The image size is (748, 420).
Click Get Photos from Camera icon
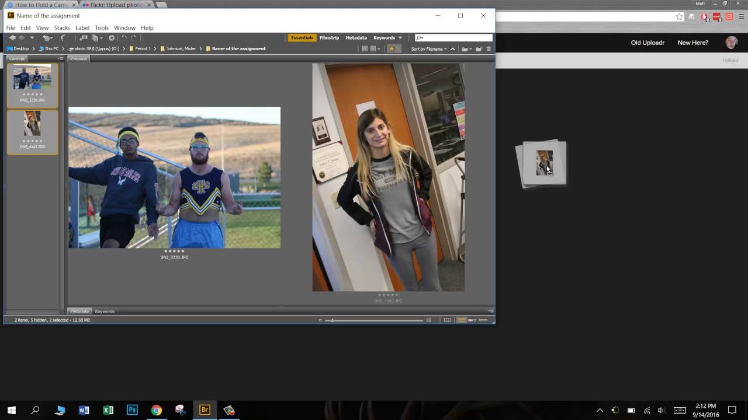pos(84,38)
